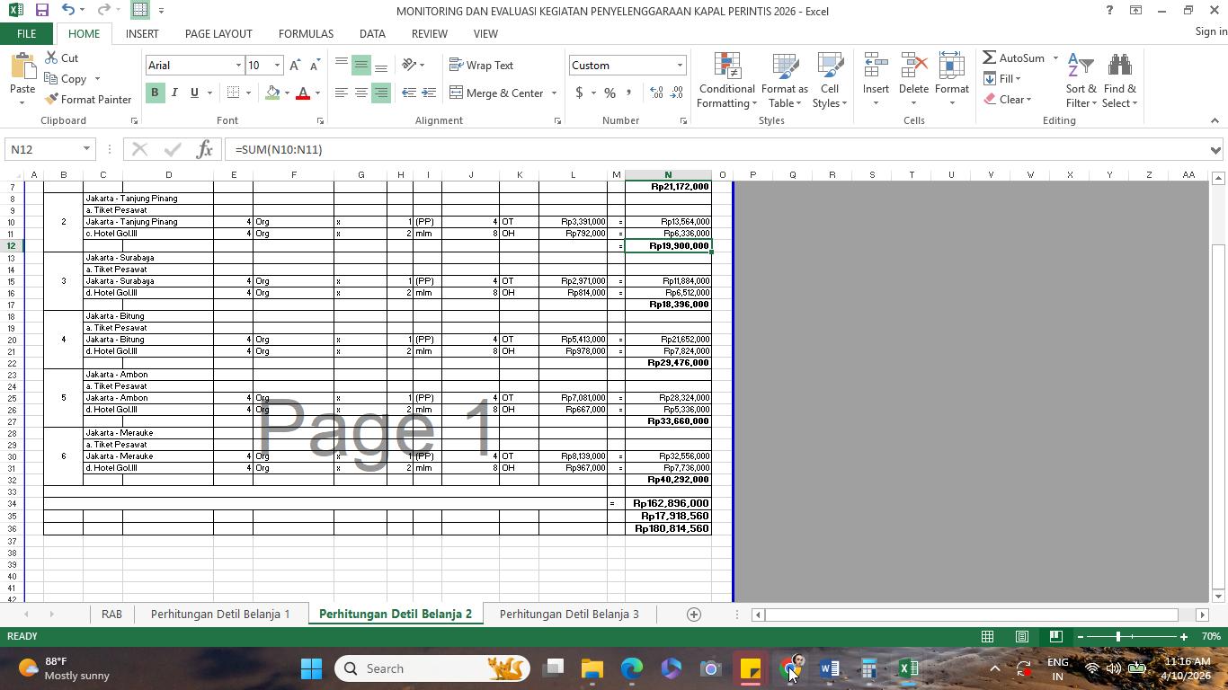Click the Font Color A icon
Viewport: 1228px width, 690px height.
[303, 93]
